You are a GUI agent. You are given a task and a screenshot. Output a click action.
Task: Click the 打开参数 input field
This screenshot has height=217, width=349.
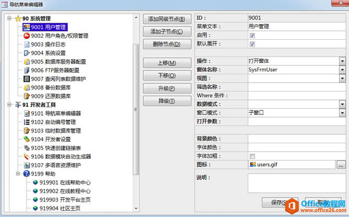tap(297, 121)
